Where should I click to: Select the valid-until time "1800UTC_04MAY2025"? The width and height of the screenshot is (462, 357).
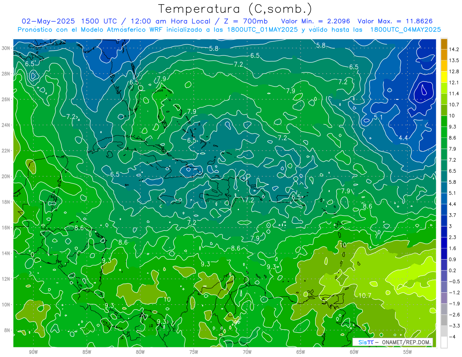405,29
